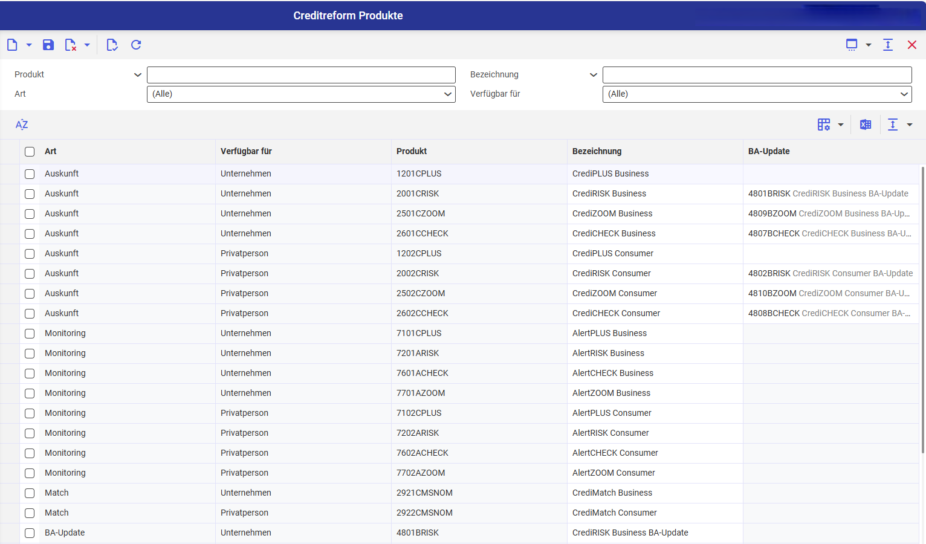The image size is (926, 544).
Task: Toggle the select-all checkbox in header
Action: click(x=30, y=152)
